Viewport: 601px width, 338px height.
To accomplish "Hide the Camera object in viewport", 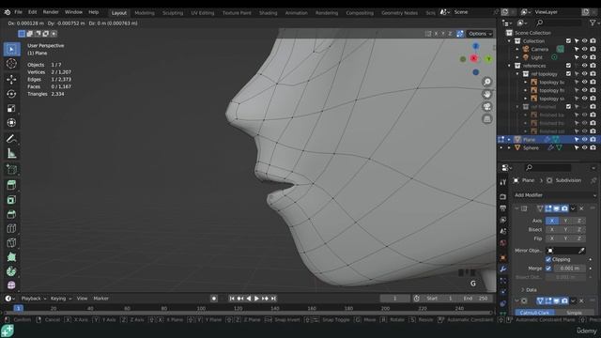I will click(x=584, y=49).
